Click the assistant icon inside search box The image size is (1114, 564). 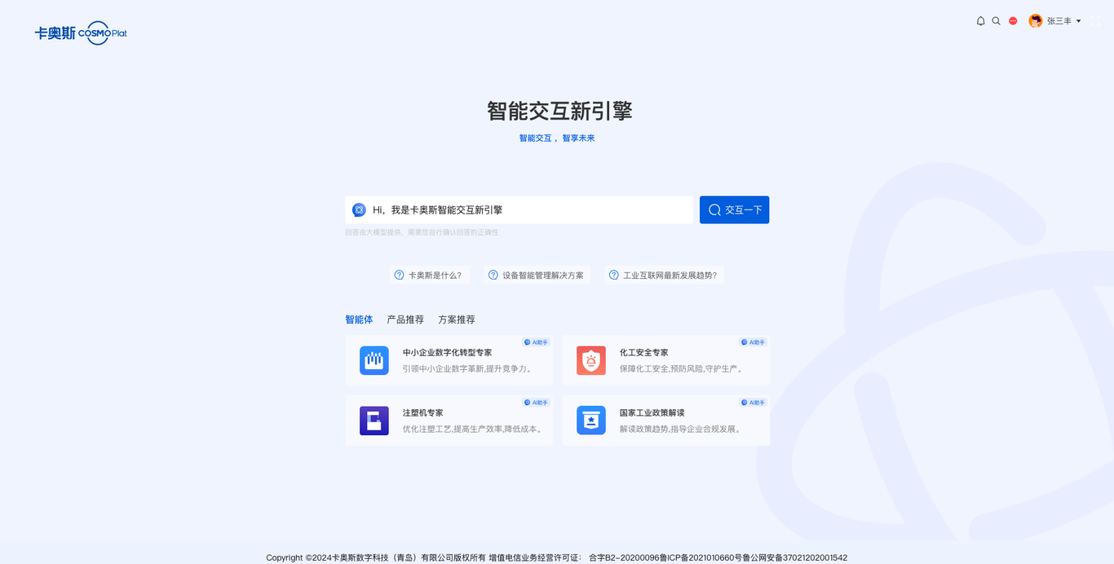pyautogui.click(x=359, y=210)
